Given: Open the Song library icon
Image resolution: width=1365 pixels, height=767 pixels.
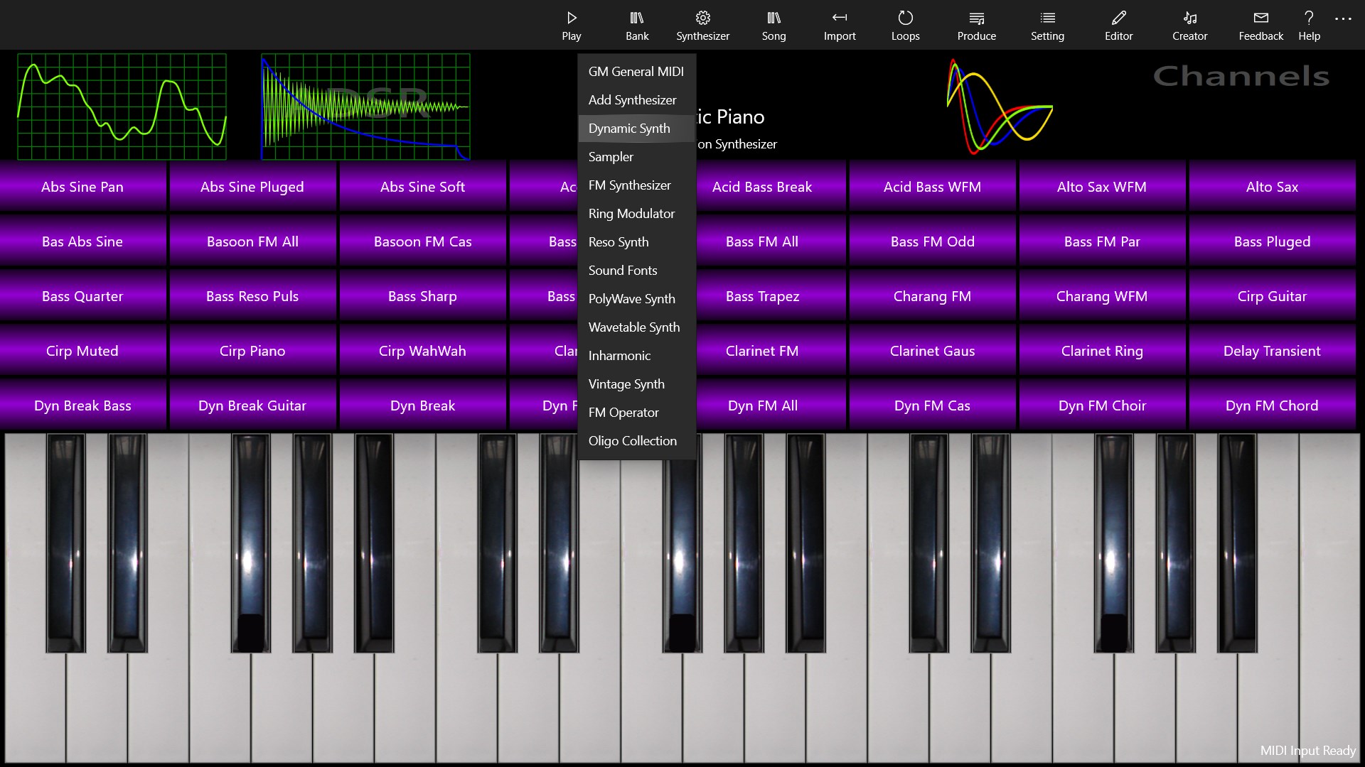Looking at the screenshot, I should pos(773,25).
